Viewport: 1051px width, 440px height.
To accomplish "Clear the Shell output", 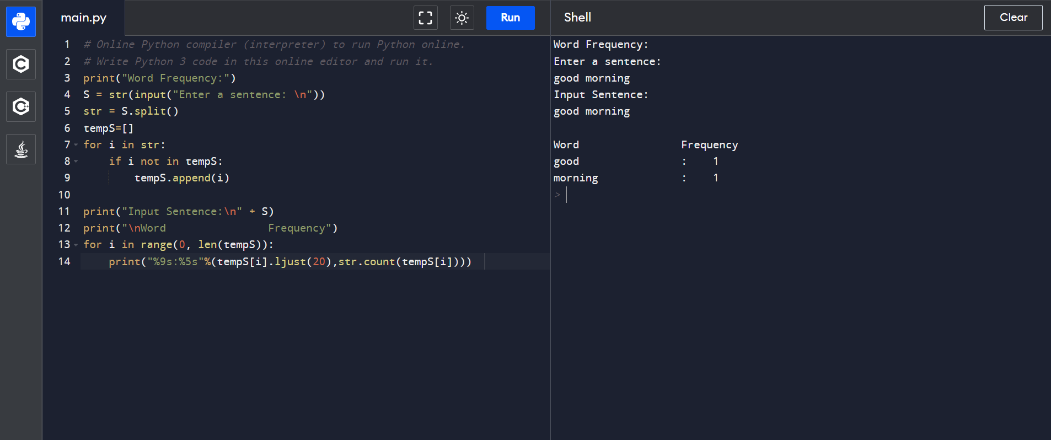I will click(x=1013, y=18).
